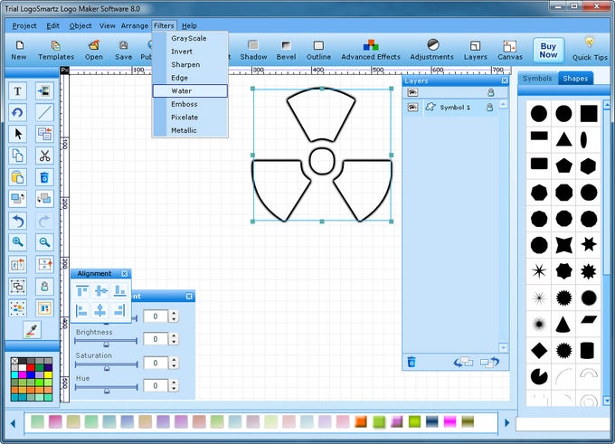Choose Sharpen filter

(190, 65)
